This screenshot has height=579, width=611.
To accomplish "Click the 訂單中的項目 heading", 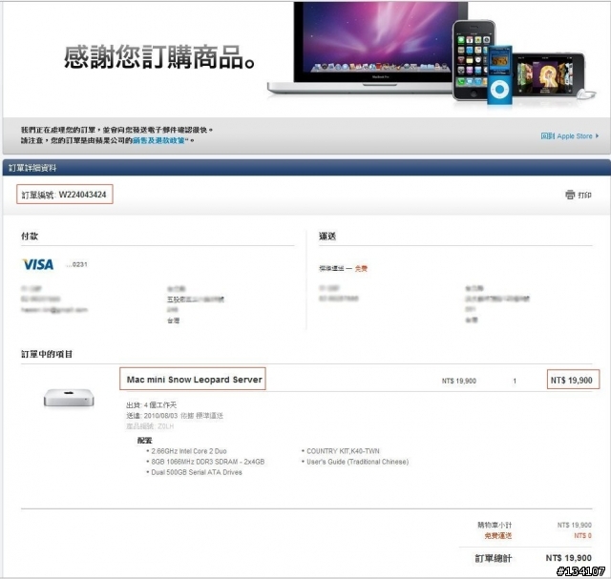I will click(47, 354).
